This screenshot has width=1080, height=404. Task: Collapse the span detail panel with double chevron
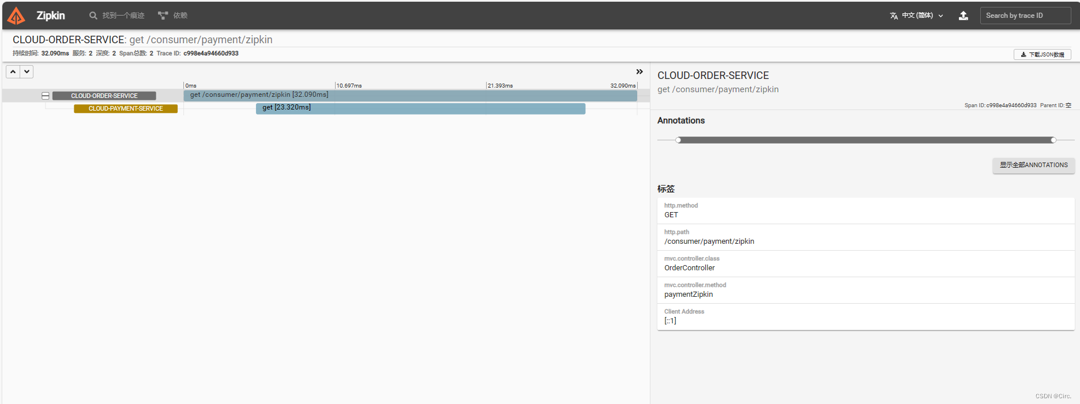[639, 71]
